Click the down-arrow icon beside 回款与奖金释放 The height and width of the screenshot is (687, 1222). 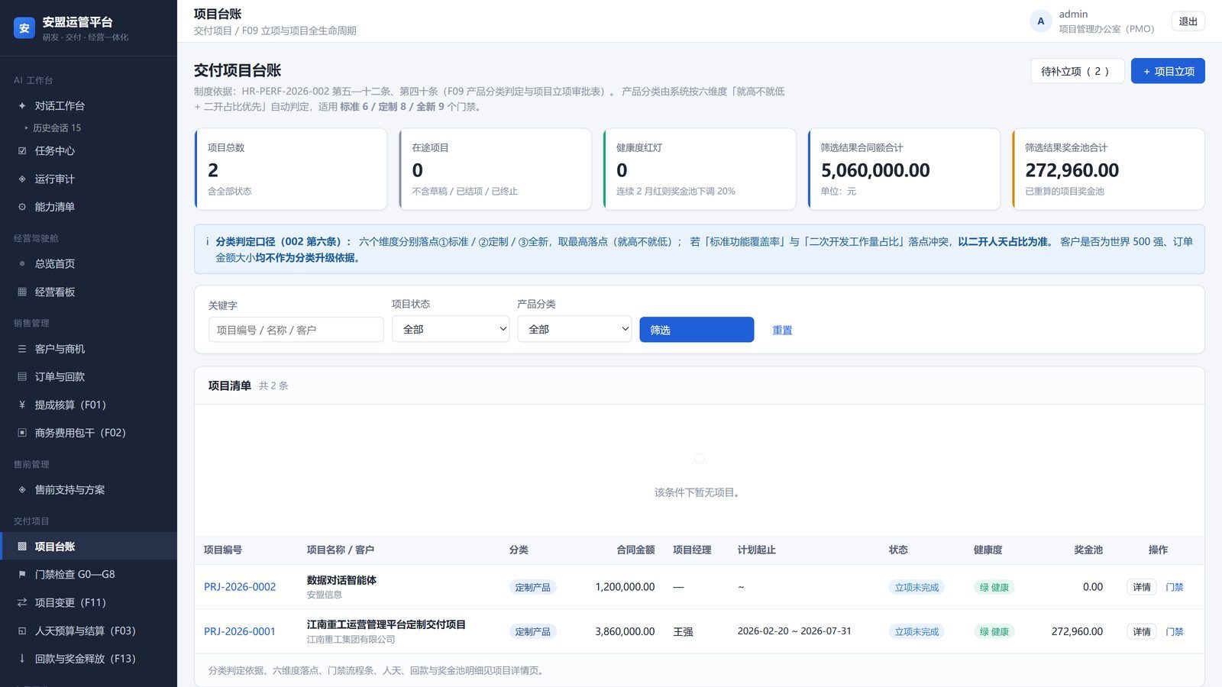pyautogui.click(x=22, y=659)
